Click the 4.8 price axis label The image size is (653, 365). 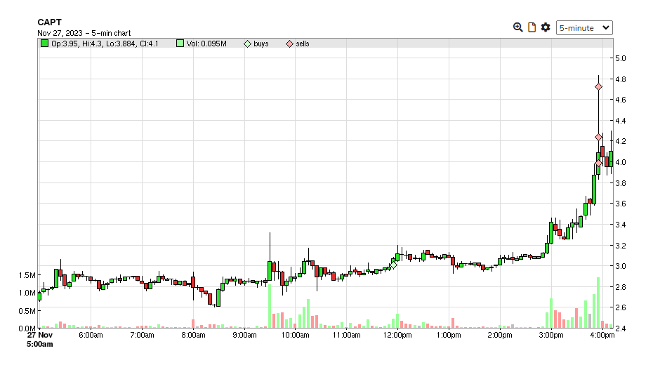click(x=621, y=79)
